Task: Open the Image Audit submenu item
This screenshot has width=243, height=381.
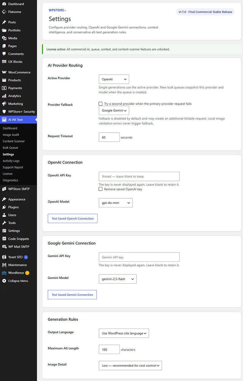Action: click(x=11, y=135)
